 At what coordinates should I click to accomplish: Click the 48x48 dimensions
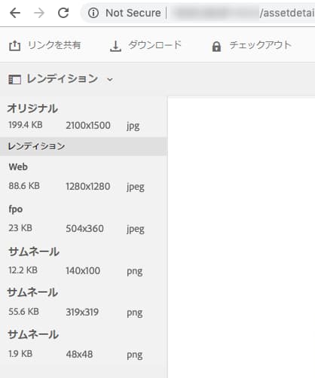(79, 355)
